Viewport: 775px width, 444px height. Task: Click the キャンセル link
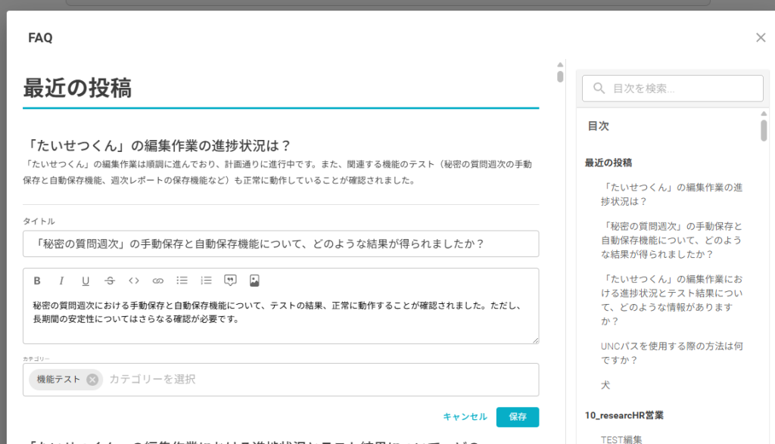(465, 417)
